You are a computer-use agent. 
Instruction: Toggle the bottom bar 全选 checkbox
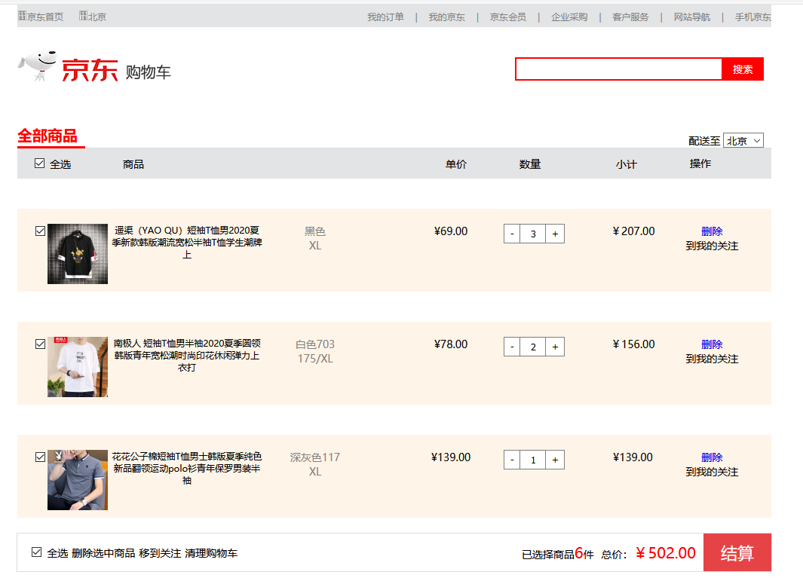[x=36, y=552]
